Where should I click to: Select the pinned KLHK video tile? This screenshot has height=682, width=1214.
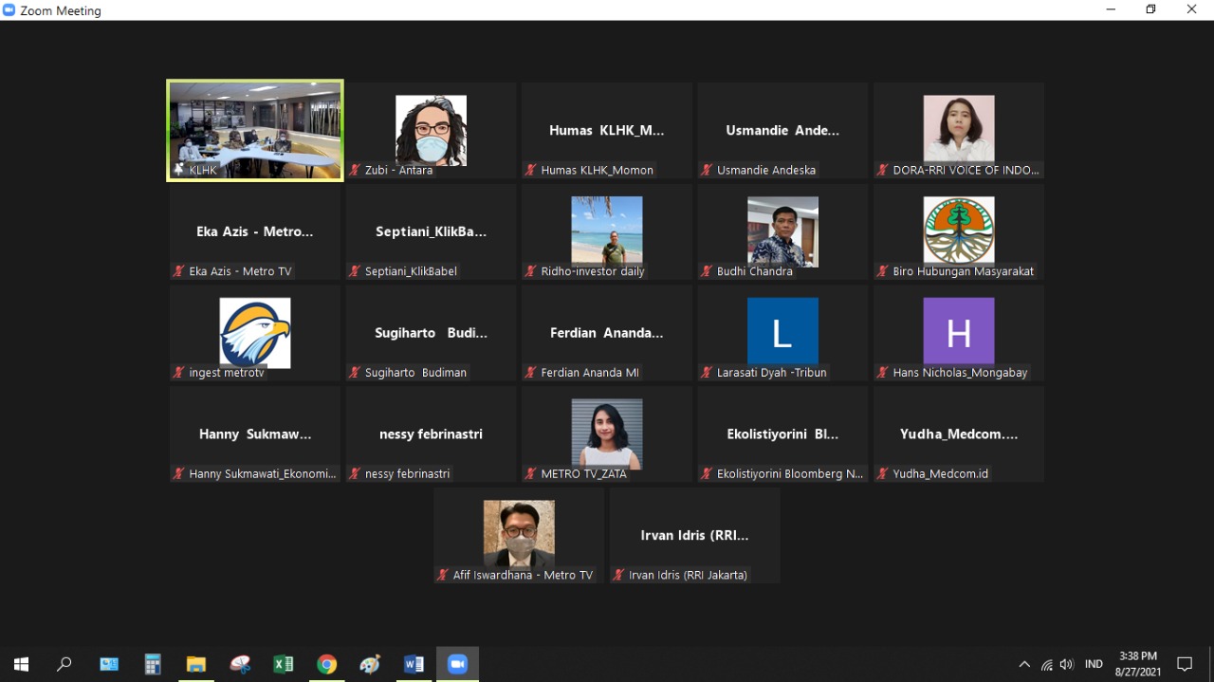[255, 130]
